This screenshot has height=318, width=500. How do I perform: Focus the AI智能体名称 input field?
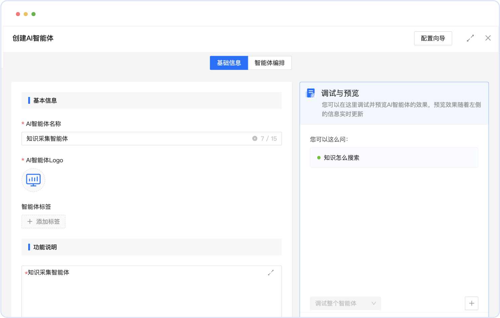[x=152, y=138]
